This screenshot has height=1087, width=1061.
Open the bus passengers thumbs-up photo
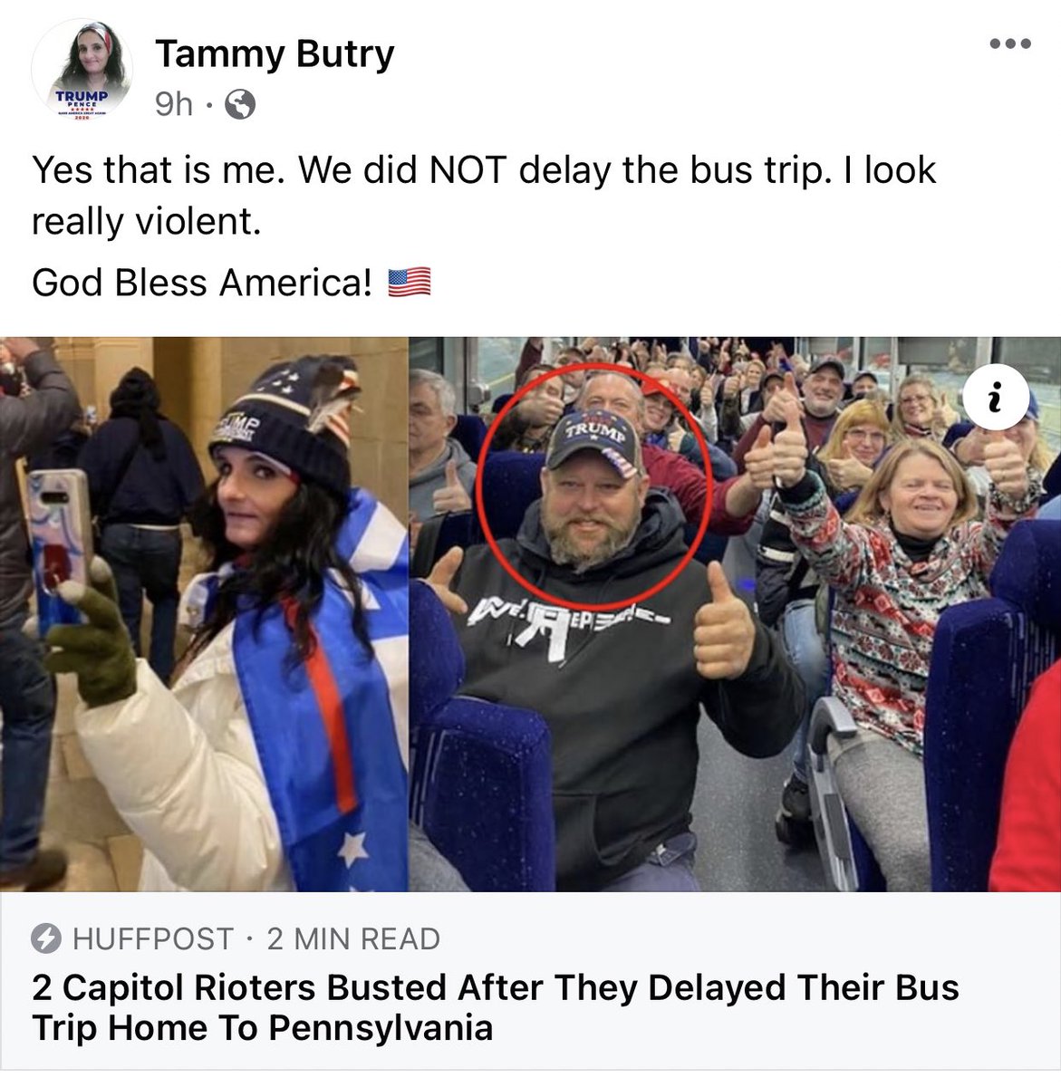[735, 614]
